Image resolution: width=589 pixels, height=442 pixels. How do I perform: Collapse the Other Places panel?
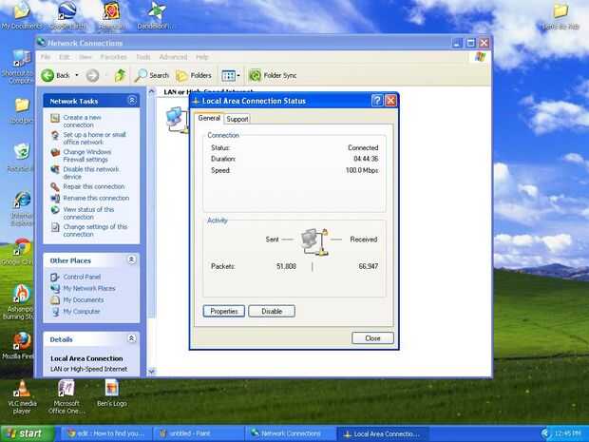click(131, 259)
